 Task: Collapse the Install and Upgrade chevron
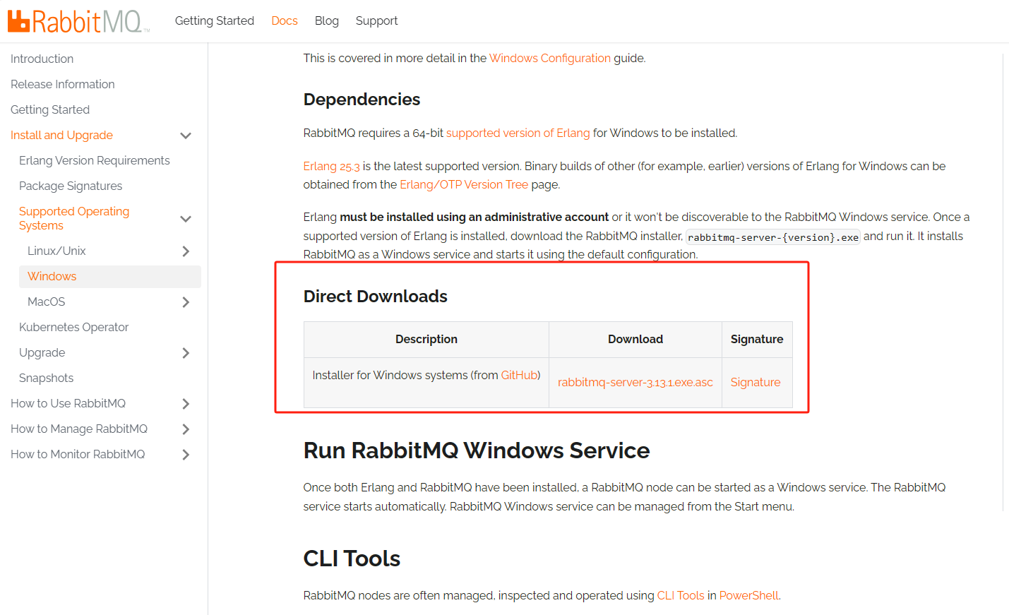pyautogui.click(x=186, y=136)
